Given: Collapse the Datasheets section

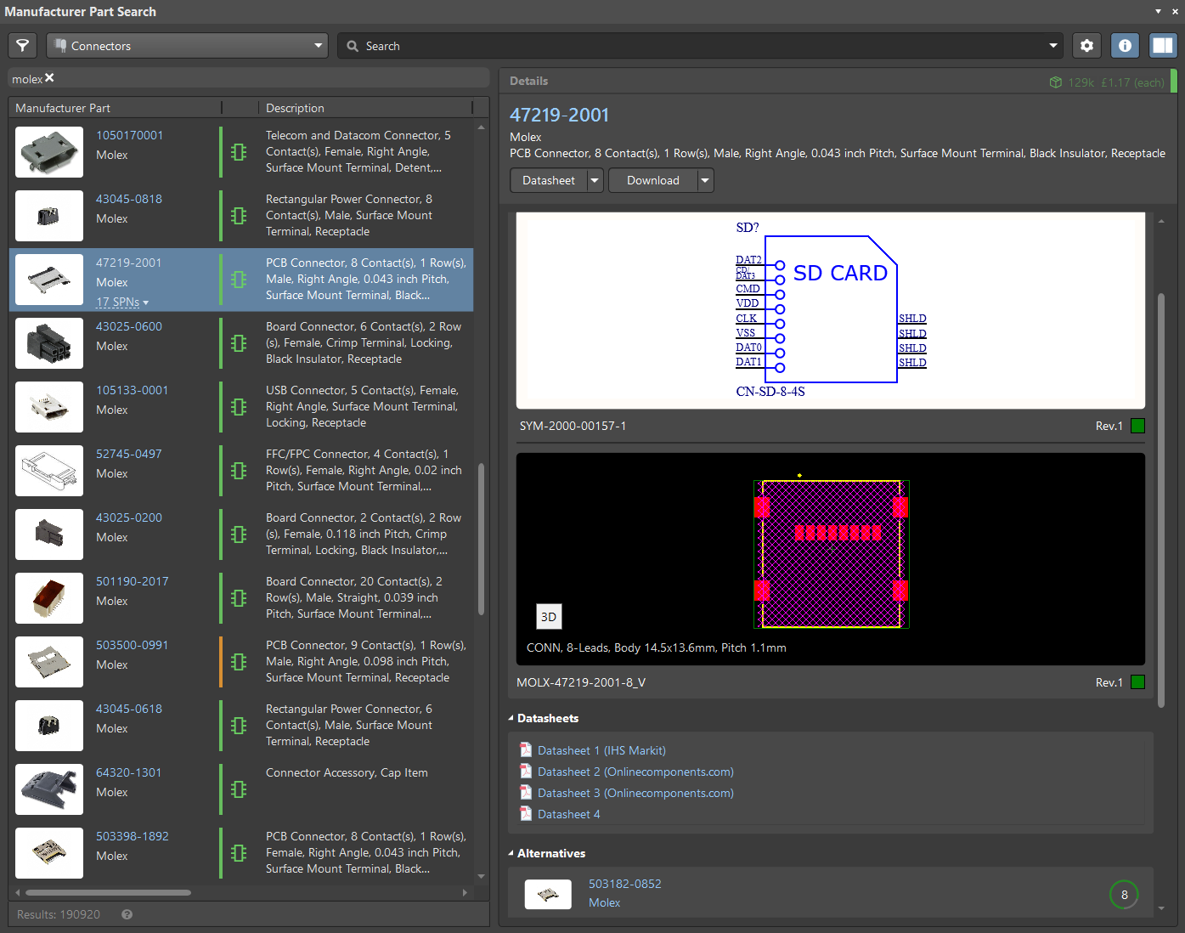Looking at the screenshot, I should coord(511,718).
